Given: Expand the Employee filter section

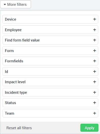Looking at the screenshot, I should 50,30.
